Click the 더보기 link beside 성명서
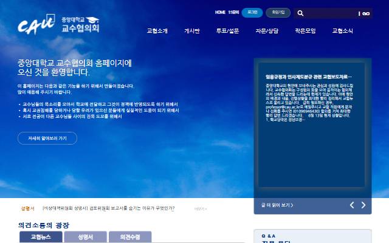The height and width of the screenshot is (243, 389). pyautogui.click(x=201, y=209)
